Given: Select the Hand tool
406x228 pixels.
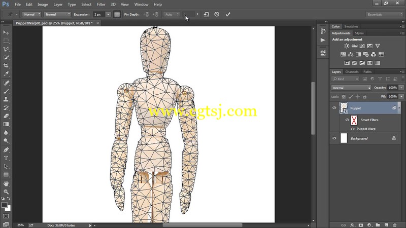Looking at the screenshot, I should tap(6, 183).
